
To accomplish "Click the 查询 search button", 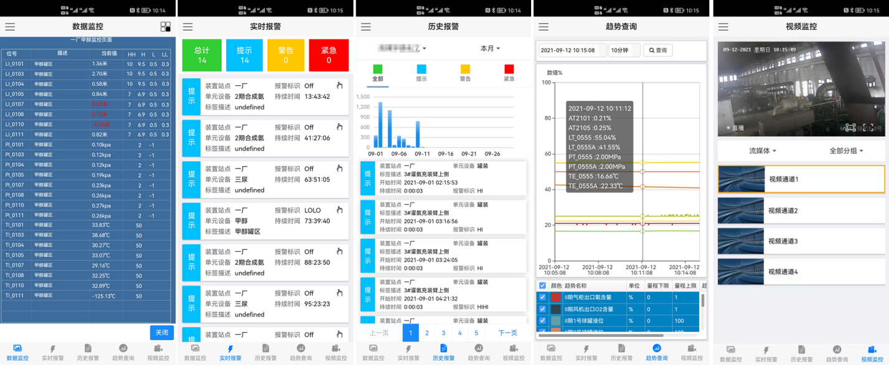I will click(657, 50).
